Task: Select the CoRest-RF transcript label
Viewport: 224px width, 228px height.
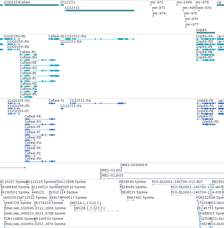Action: click(28, 73)
